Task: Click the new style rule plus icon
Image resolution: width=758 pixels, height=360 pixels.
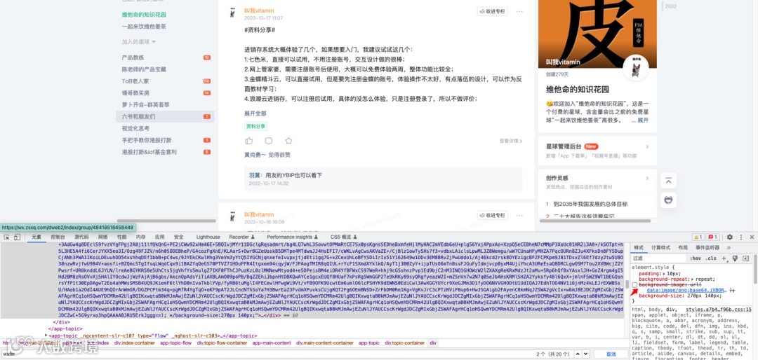Action: click(724, 258)
